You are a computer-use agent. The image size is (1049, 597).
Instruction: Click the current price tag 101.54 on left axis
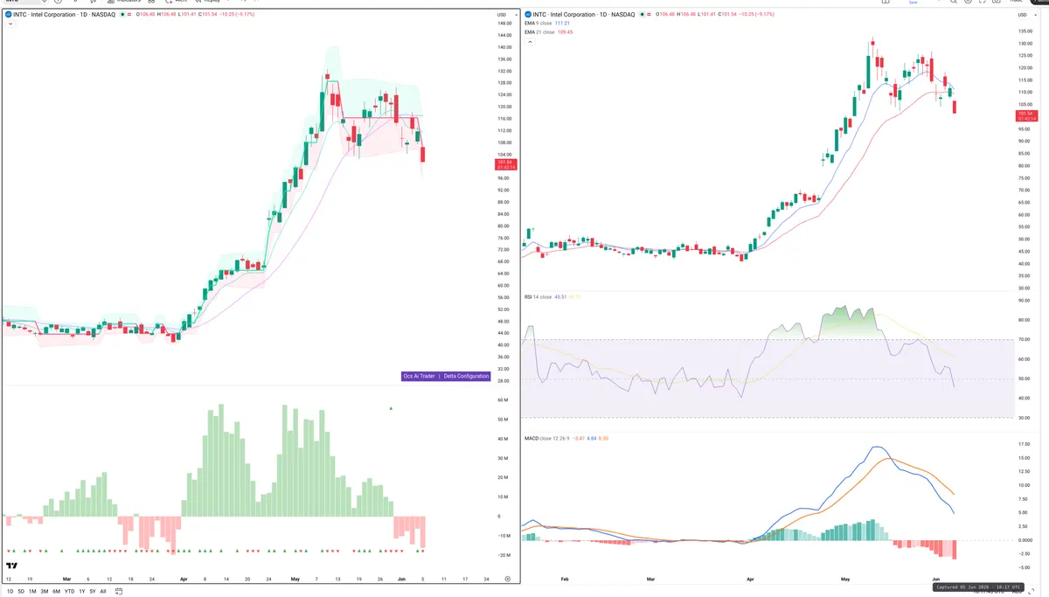click(504, 163)
